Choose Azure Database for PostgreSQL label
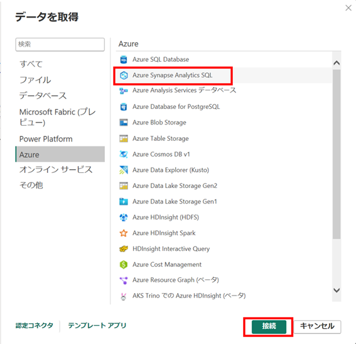Screen dimensions: 356x344 [176, 107]
